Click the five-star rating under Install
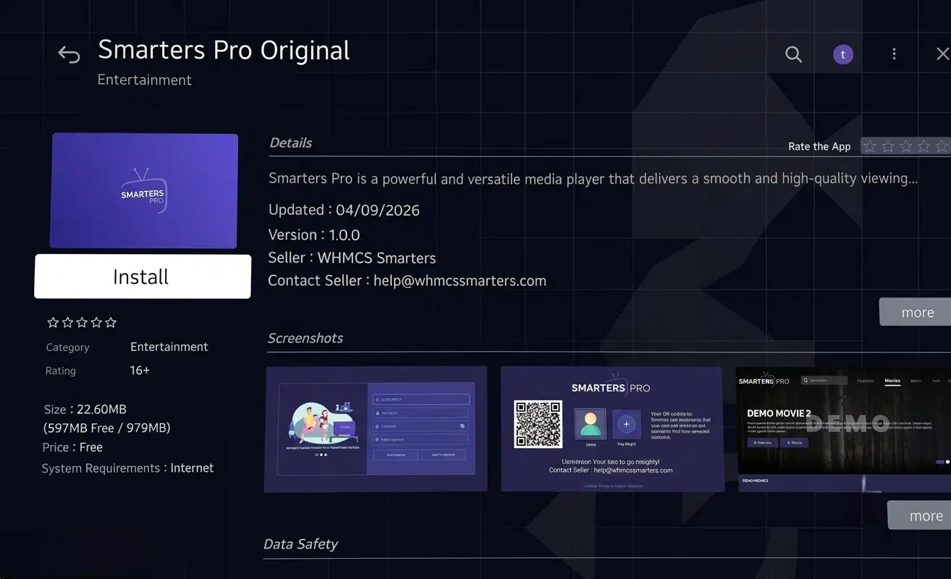 click(x=82, y=323)
